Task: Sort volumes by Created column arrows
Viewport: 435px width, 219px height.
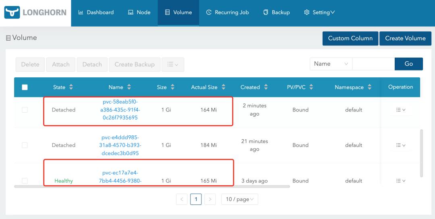Action: click(x=266, y=87)
